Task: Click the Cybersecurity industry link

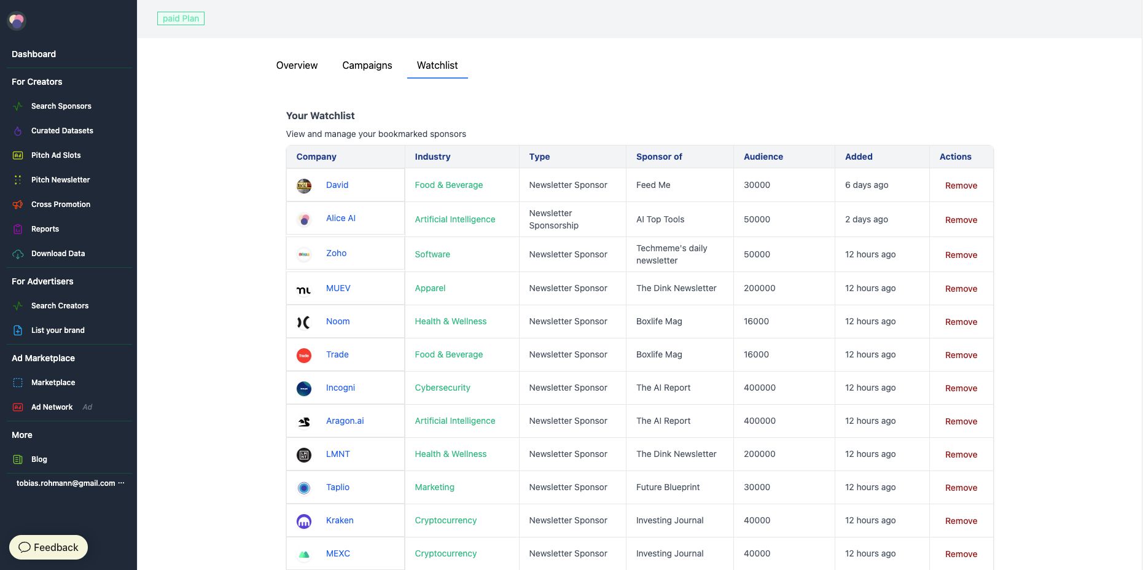Action: click(442, 388)
